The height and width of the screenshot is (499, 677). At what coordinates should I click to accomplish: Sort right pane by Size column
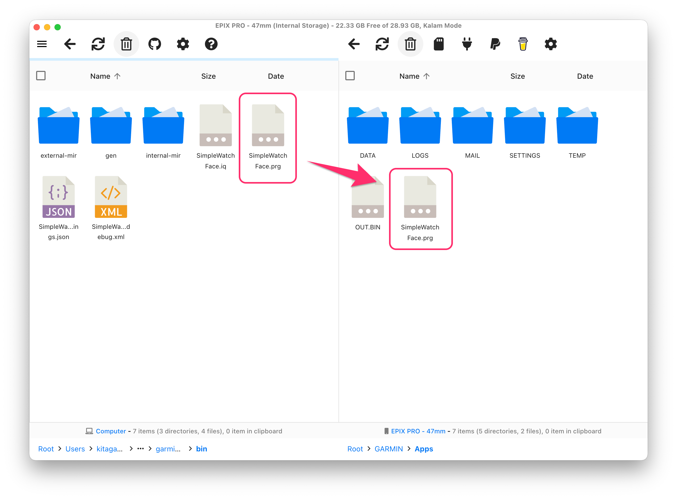[x=517, y=76]
